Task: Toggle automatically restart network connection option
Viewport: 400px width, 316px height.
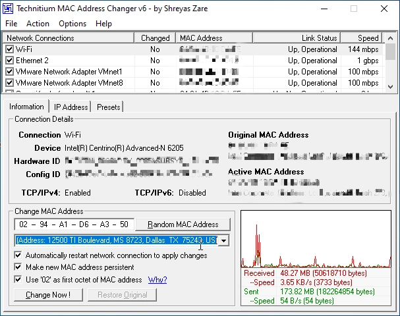Action: (18, 255)
